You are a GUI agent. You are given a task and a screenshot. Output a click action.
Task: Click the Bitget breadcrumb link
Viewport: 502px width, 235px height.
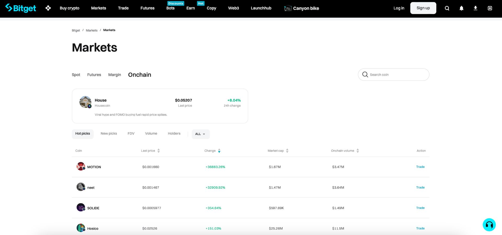tap(76, 31)
